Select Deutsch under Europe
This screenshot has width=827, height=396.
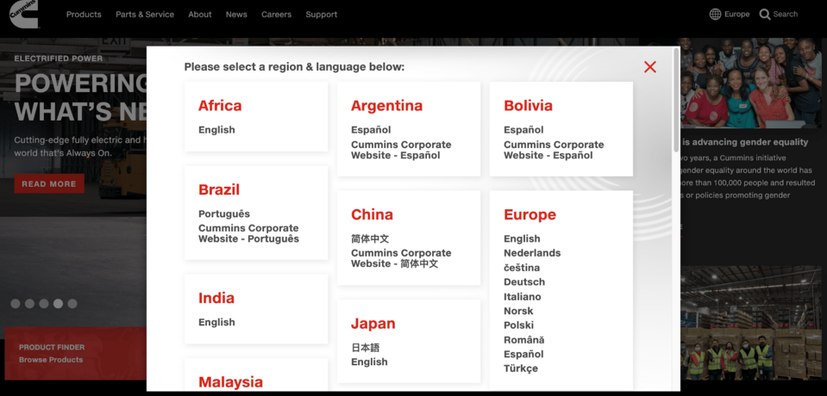tap(524, 282)
